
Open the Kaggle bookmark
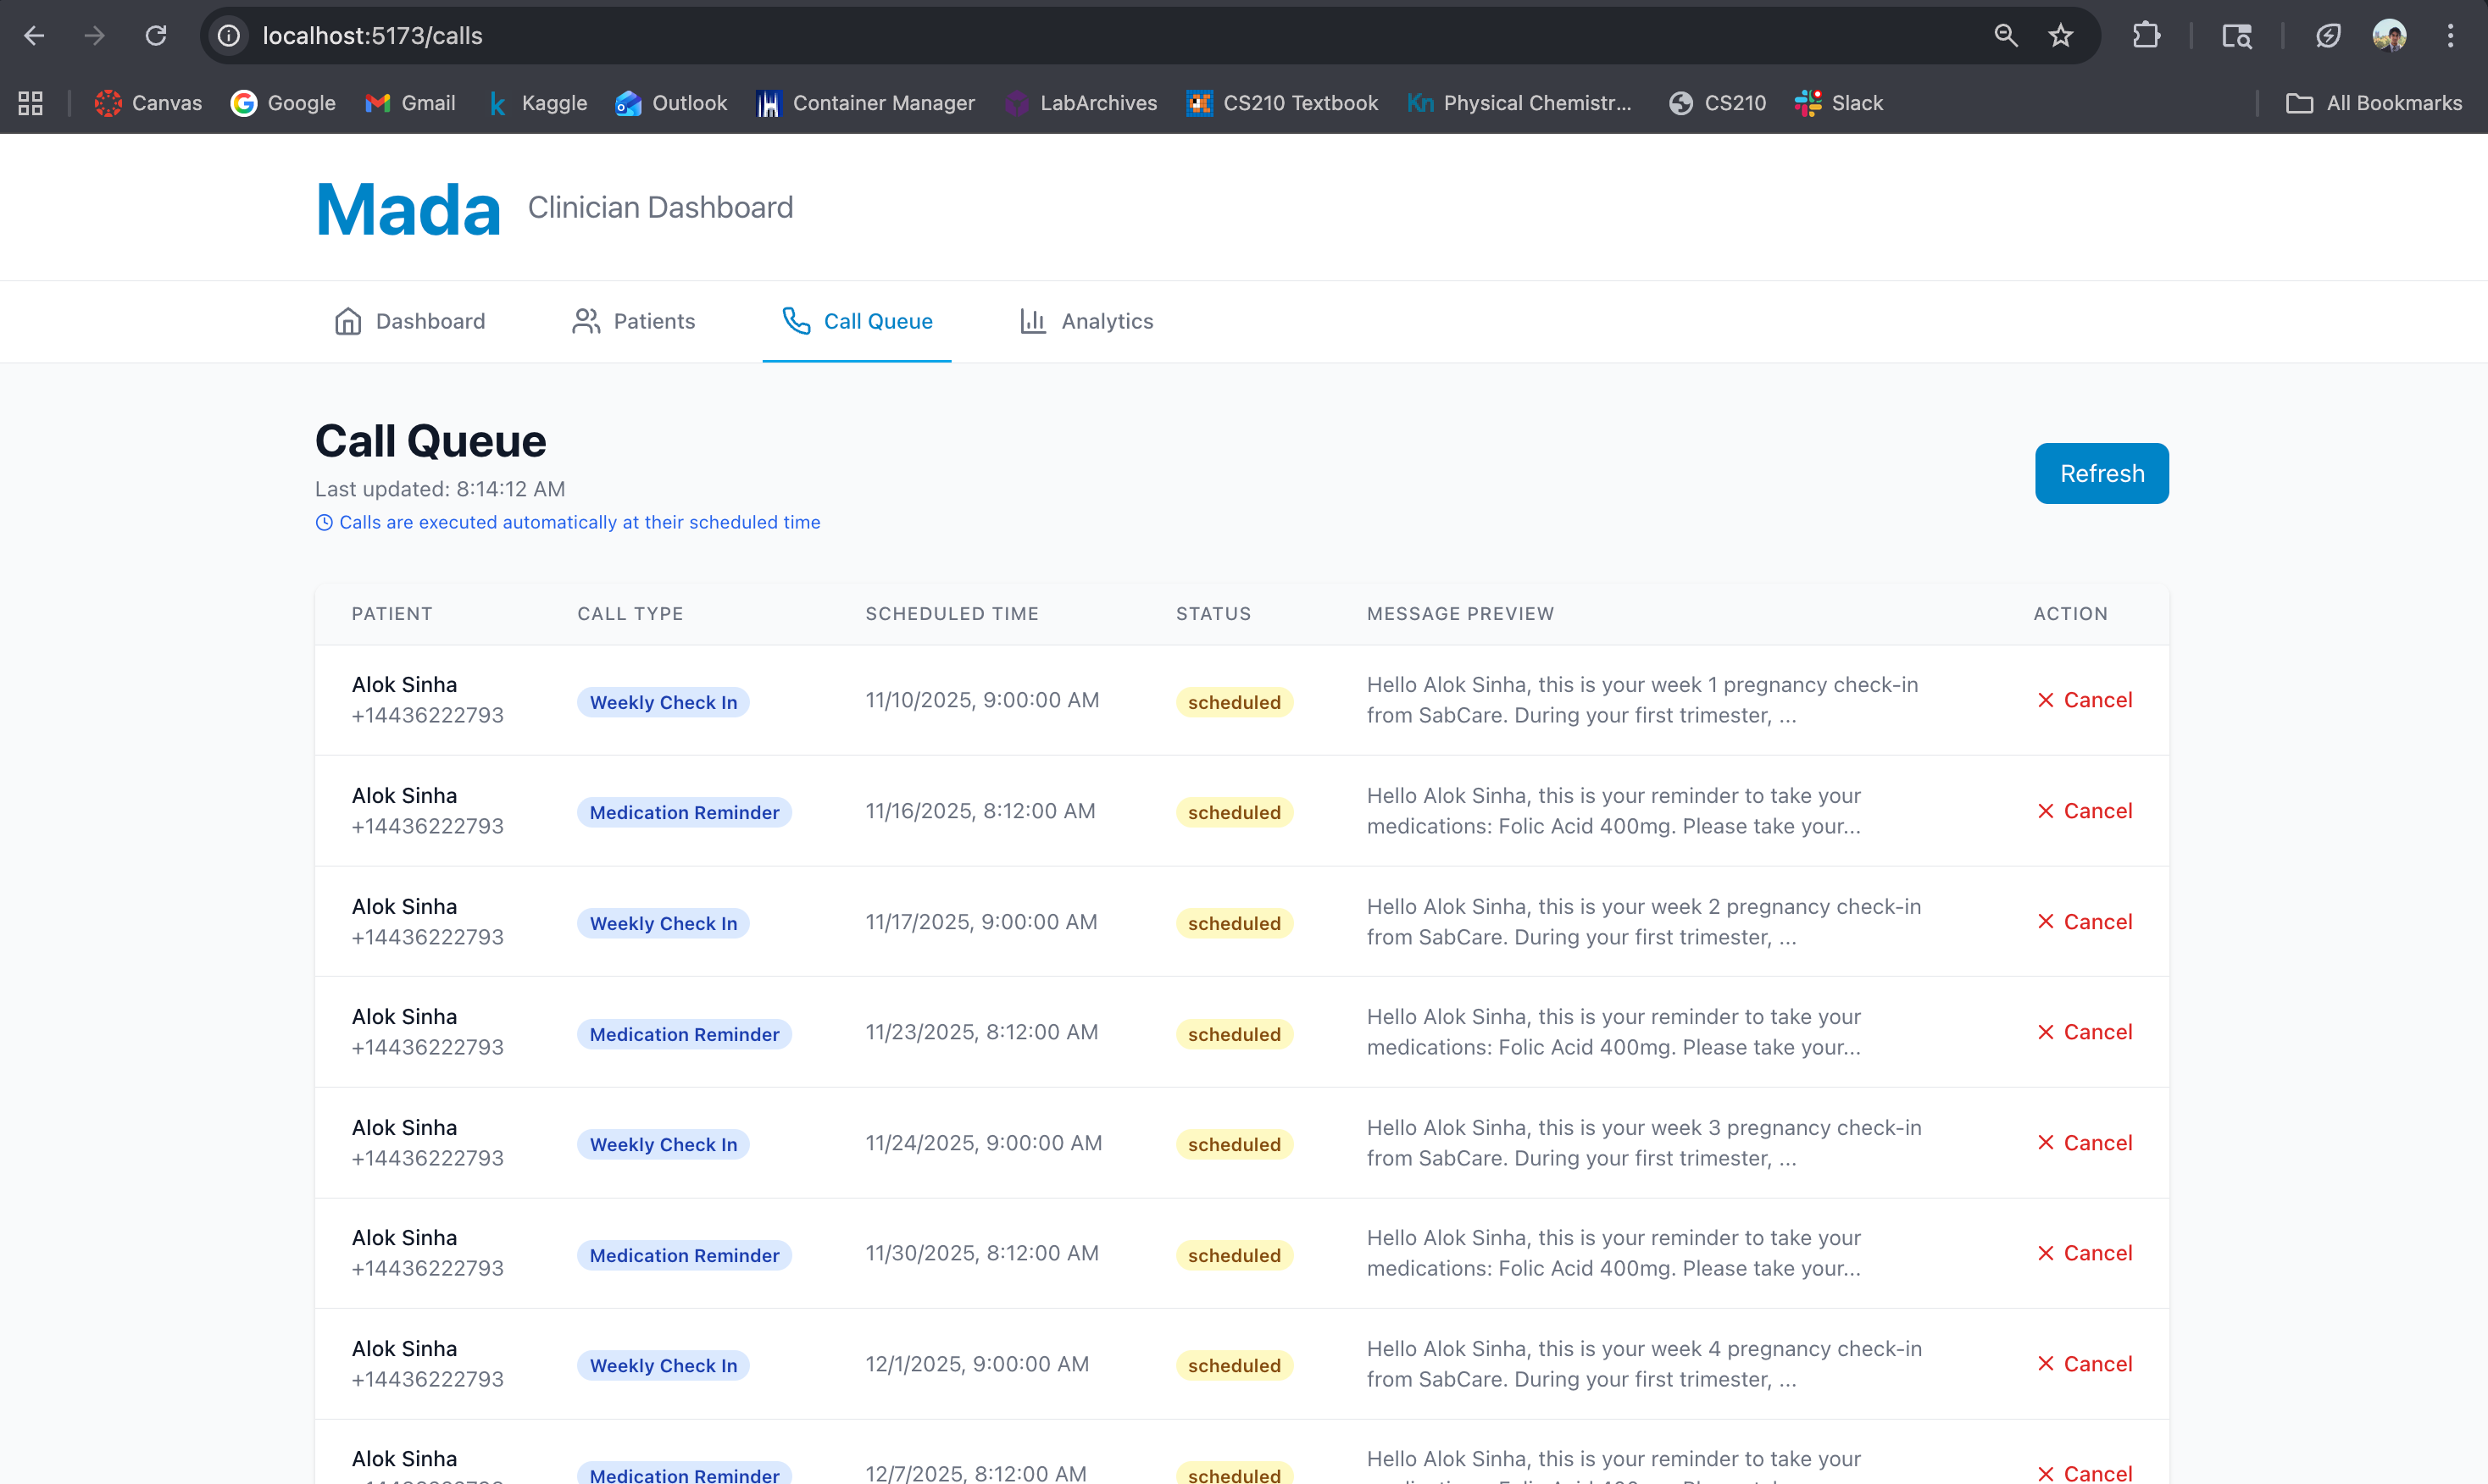tap(538, 103)
